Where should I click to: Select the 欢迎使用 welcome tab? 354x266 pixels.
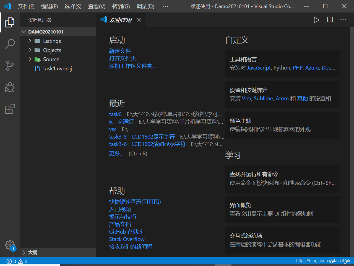pos(121,20)
